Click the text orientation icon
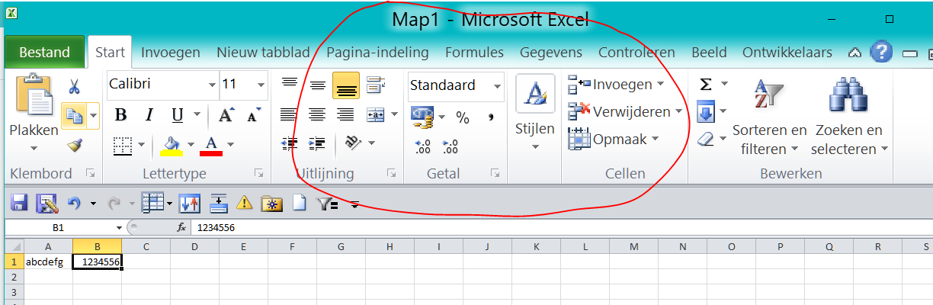 [x=351, y=143]
